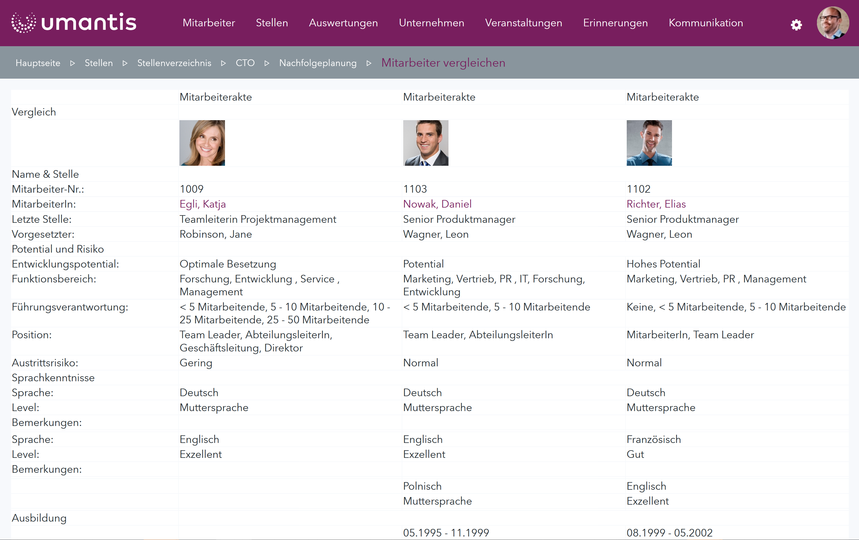Open the Auswertungen menu
This screenshot has width=859, height=540.
coord(343,23)
